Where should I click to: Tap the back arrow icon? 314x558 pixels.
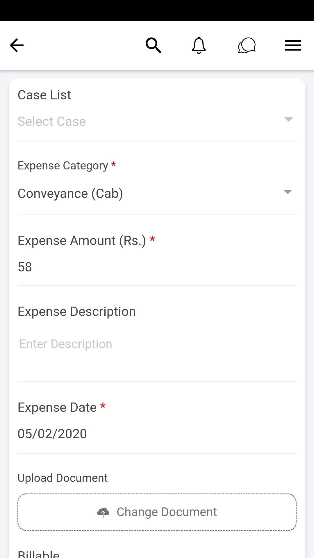pyautogui.click(x=17, y=45)
